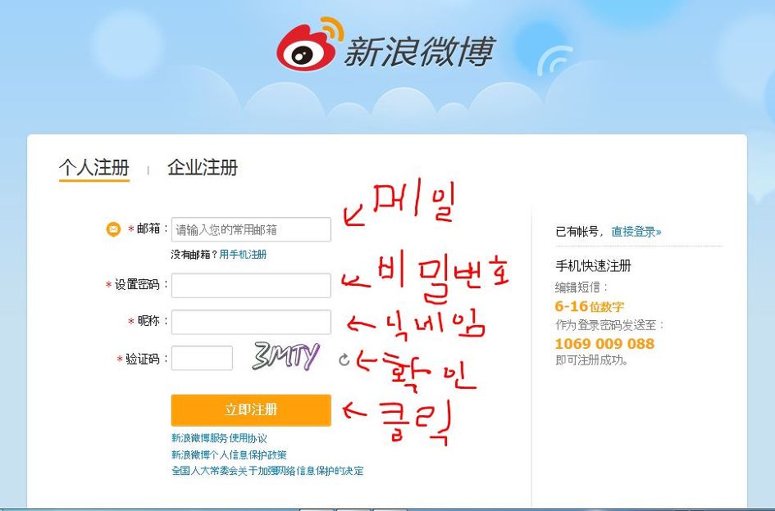Refresh the captcha with the reload icon
The height and width of the screenshot is (511, 775).
coord(344,360)
